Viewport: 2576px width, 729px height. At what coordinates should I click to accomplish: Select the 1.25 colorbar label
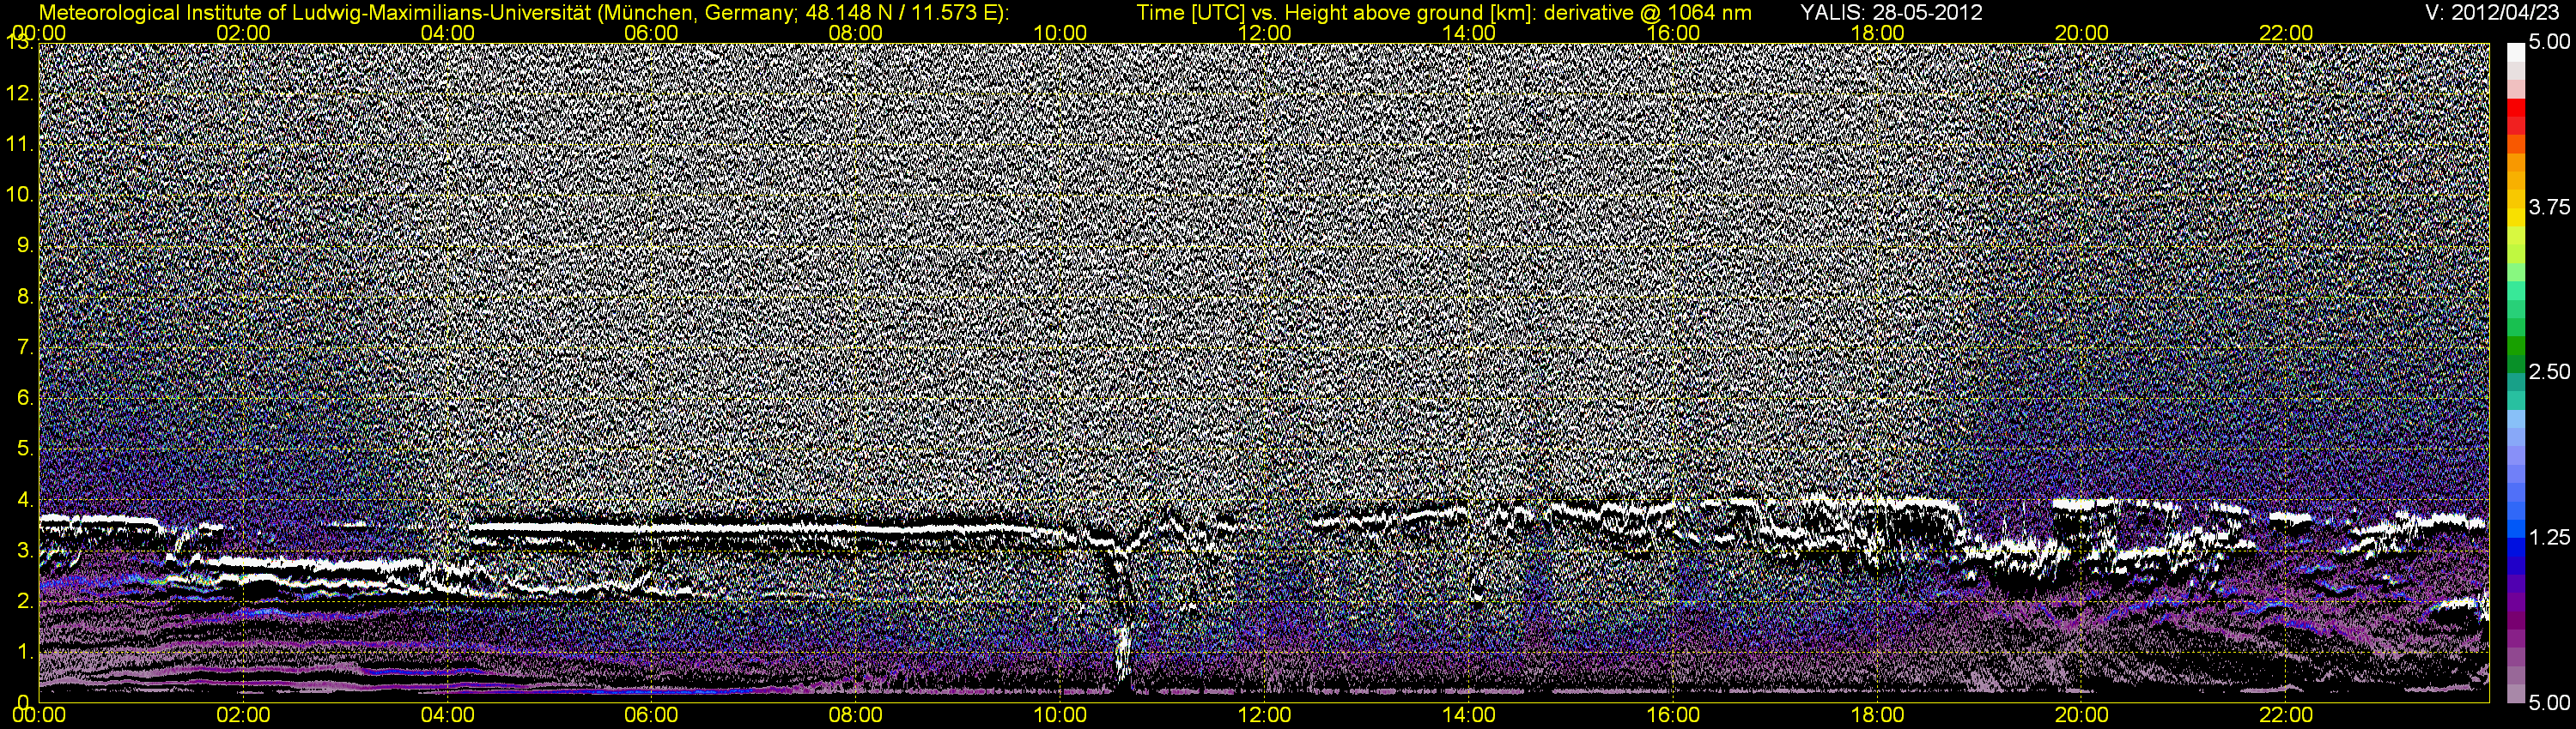(x=2548, y=539)
